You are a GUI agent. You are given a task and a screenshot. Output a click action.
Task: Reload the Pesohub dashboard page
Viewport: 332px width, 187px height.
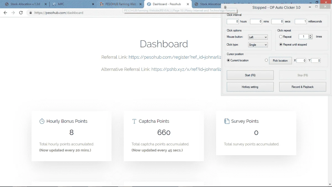coord(21,13)
